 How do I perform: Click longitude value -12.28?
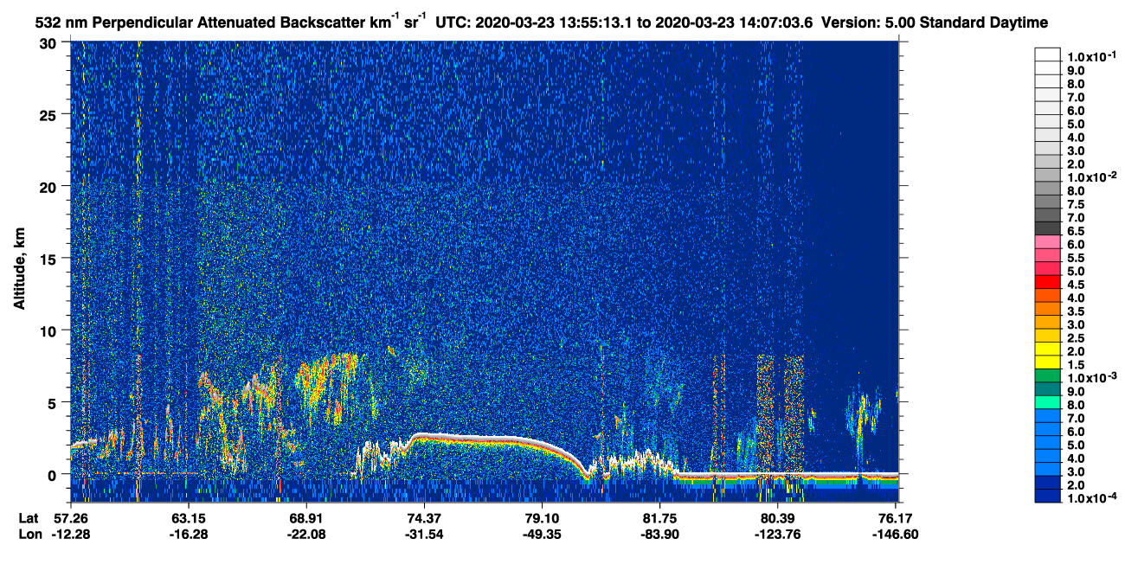(x=71, y=535)
